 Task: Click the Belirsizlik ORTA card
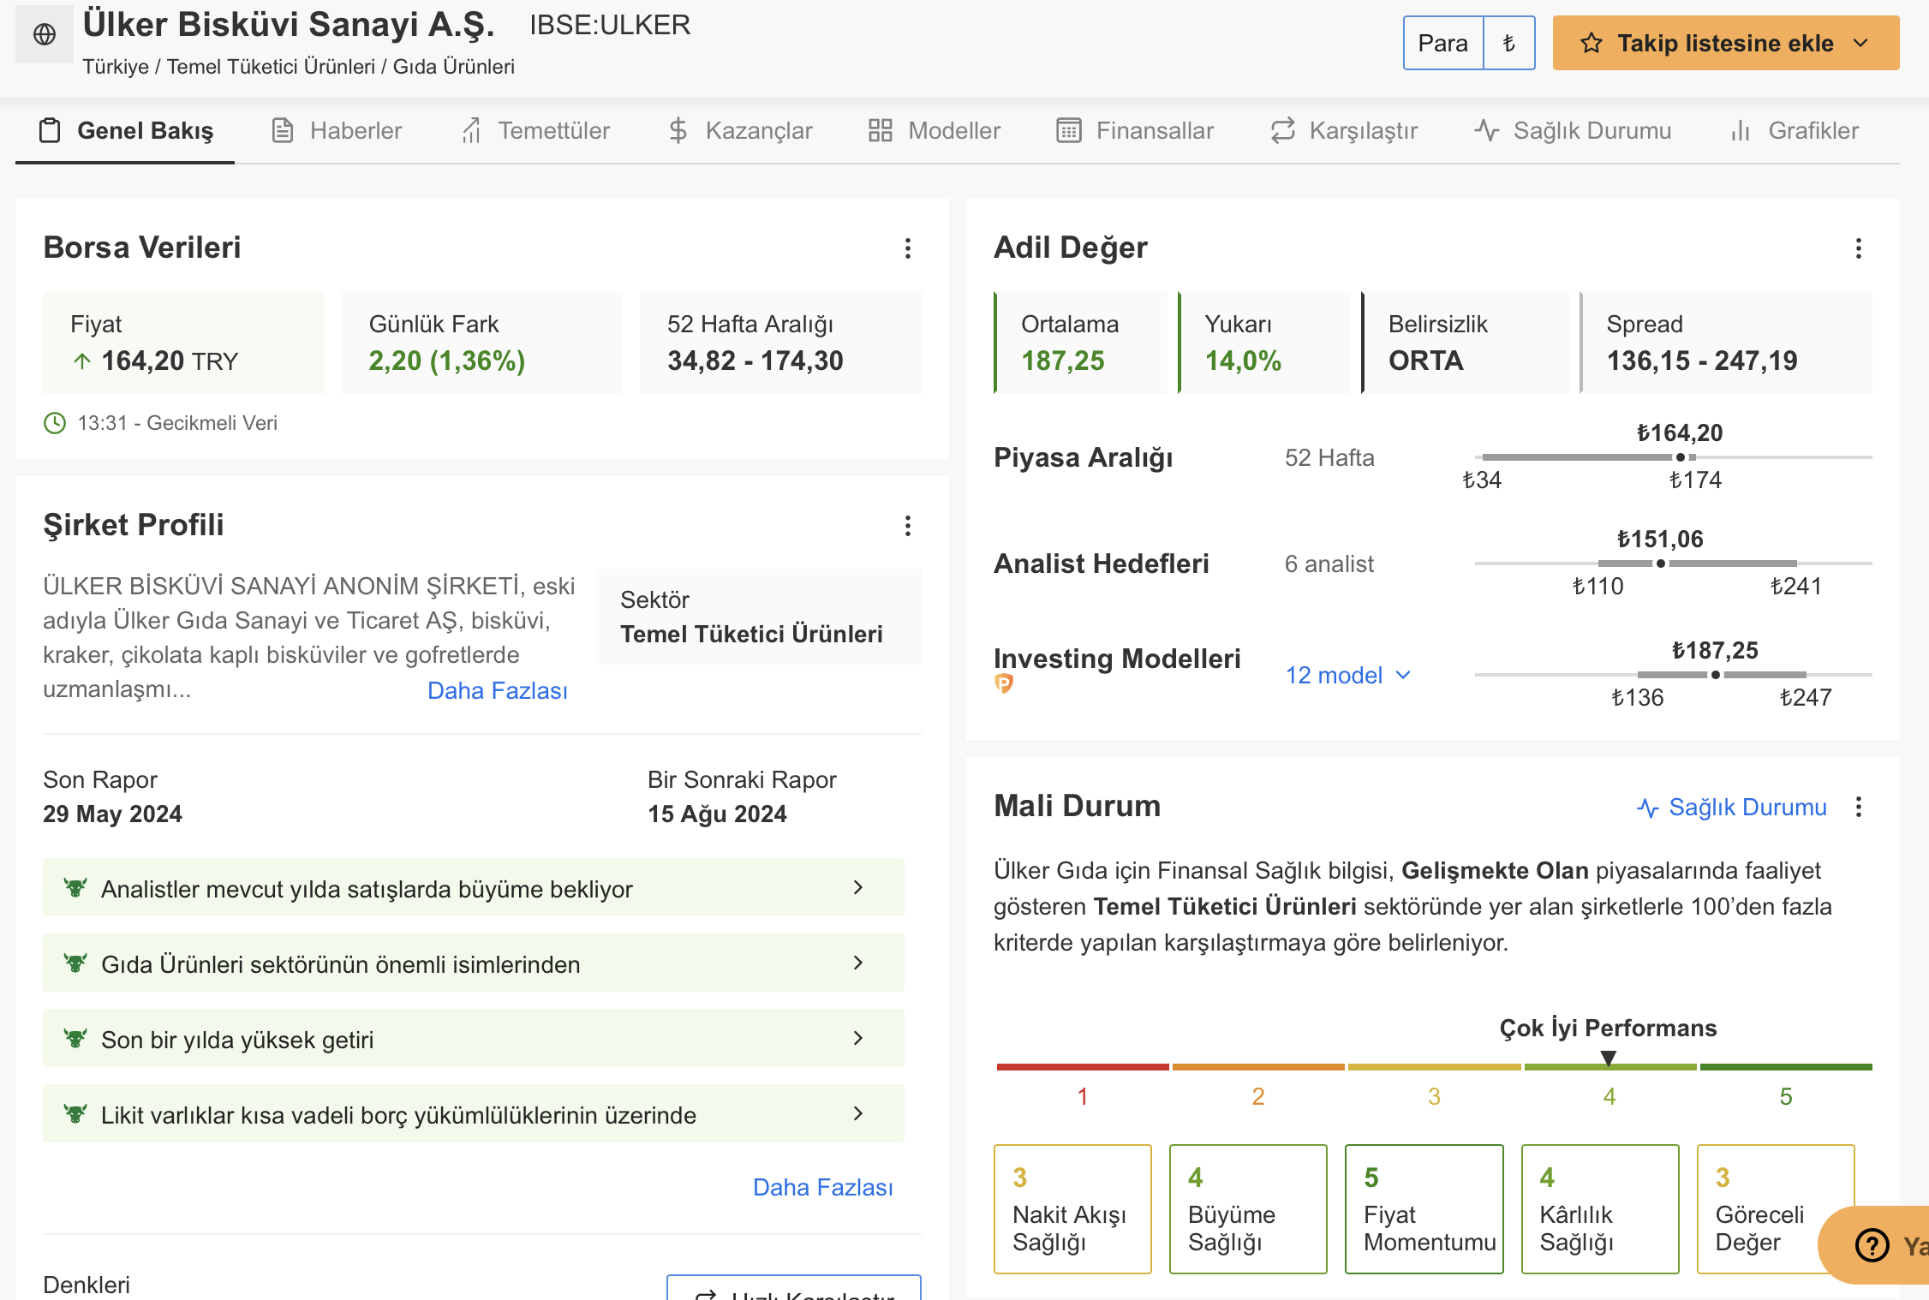[1466, 343]
